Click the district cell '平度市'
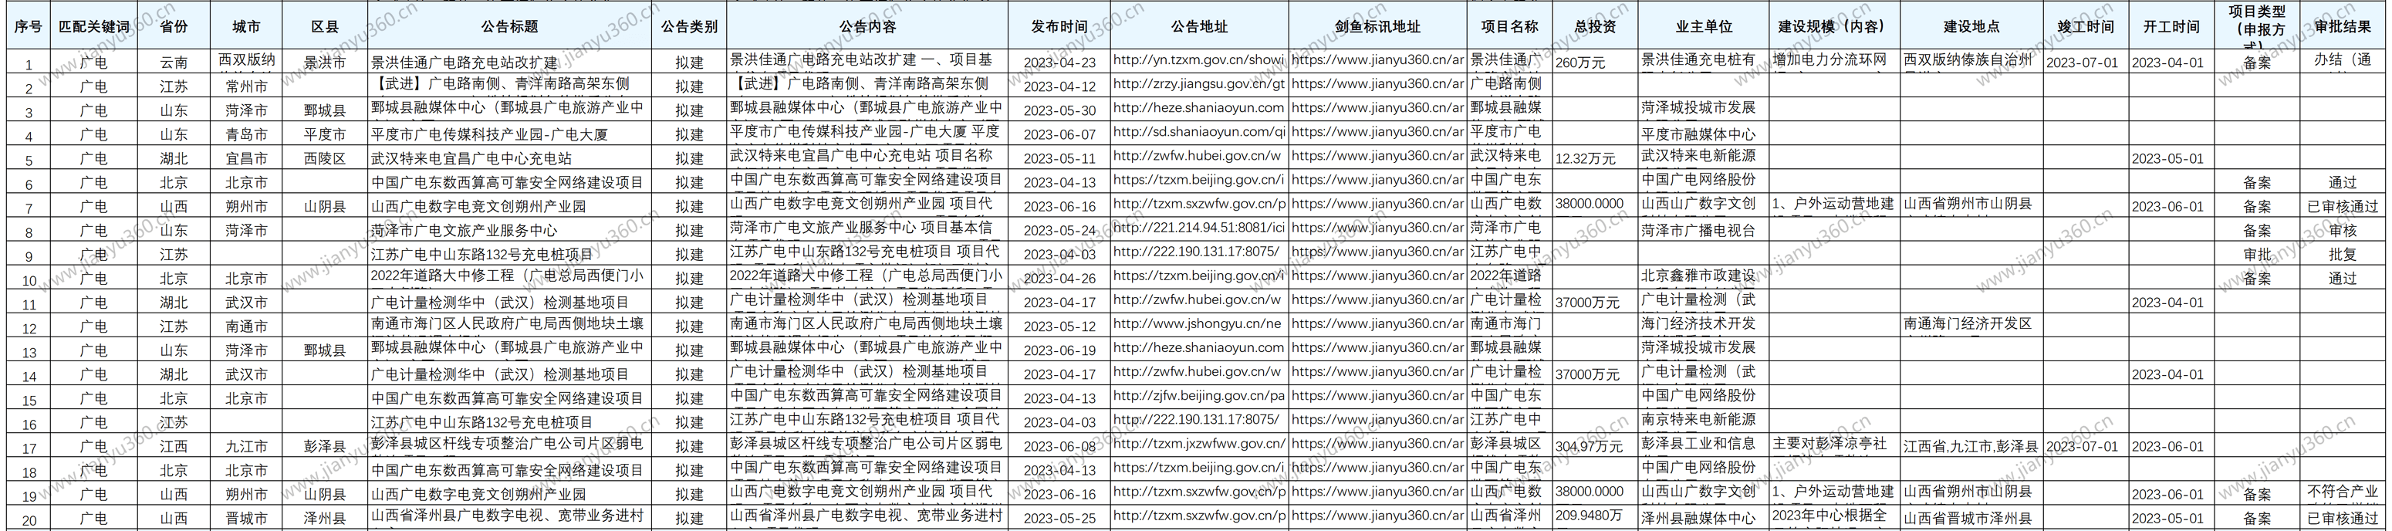Image resolution: width=2392 pixels, height=531 pixels. tap(325, 134)
